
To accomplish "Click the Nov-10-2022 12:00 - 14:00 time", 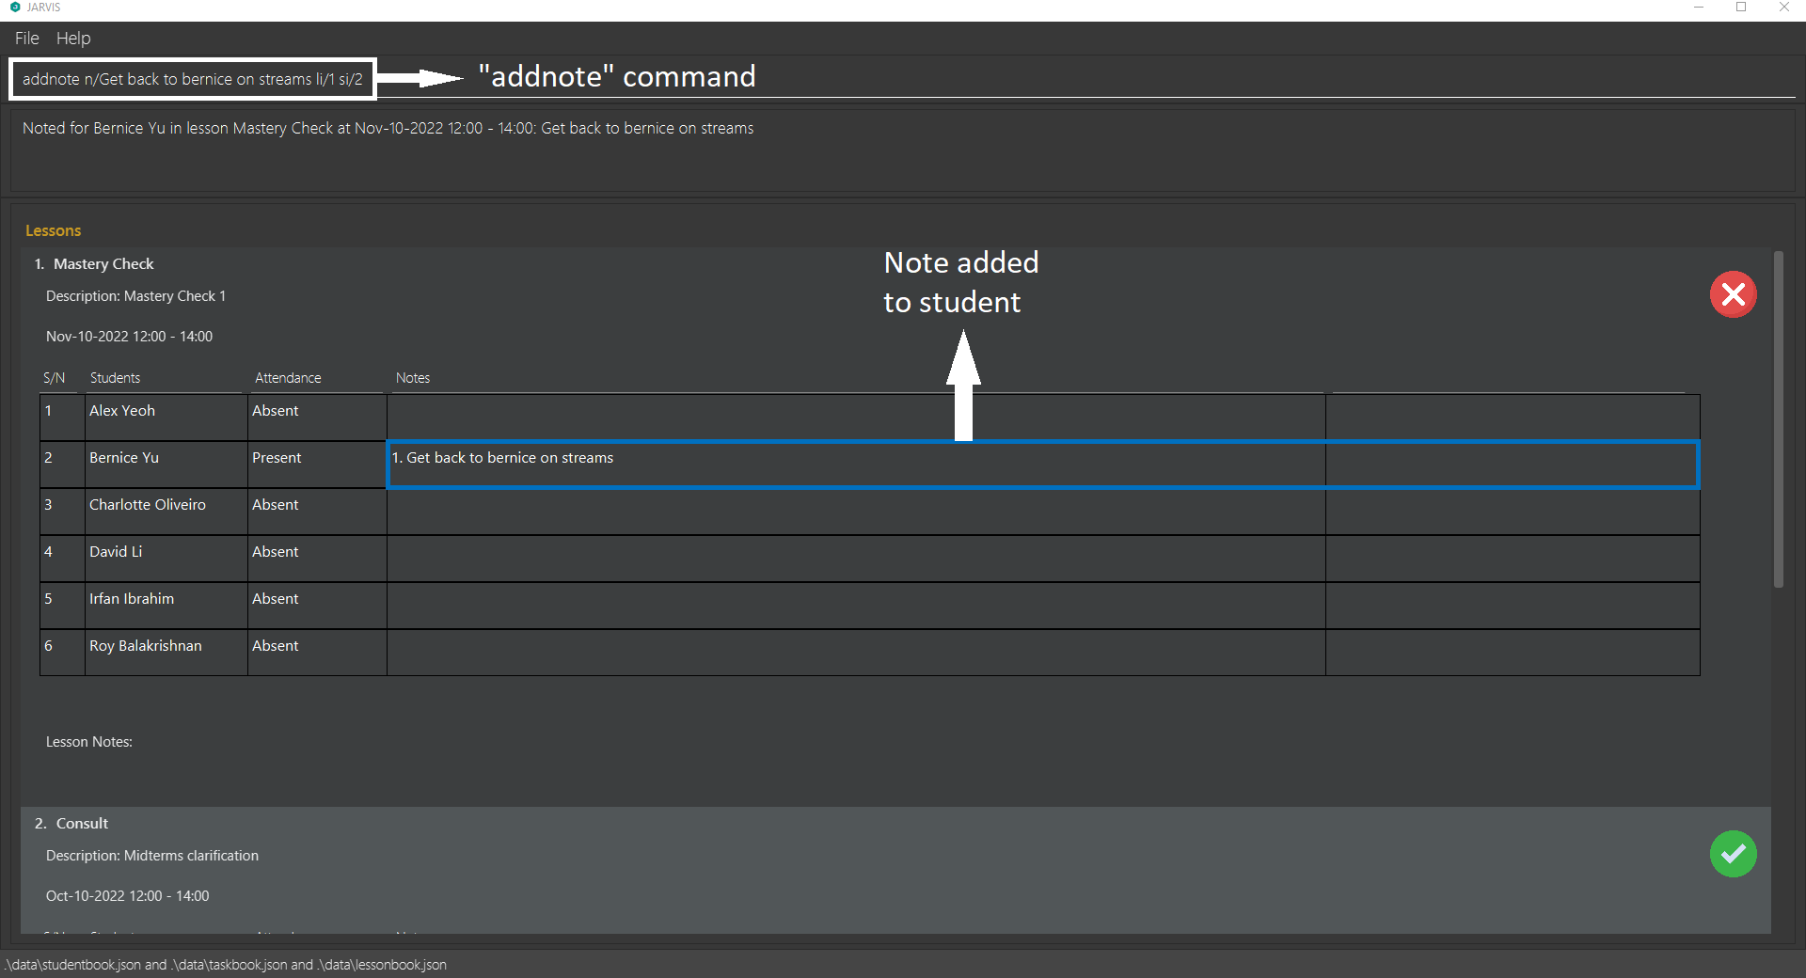I will click(x=129, y=337).
